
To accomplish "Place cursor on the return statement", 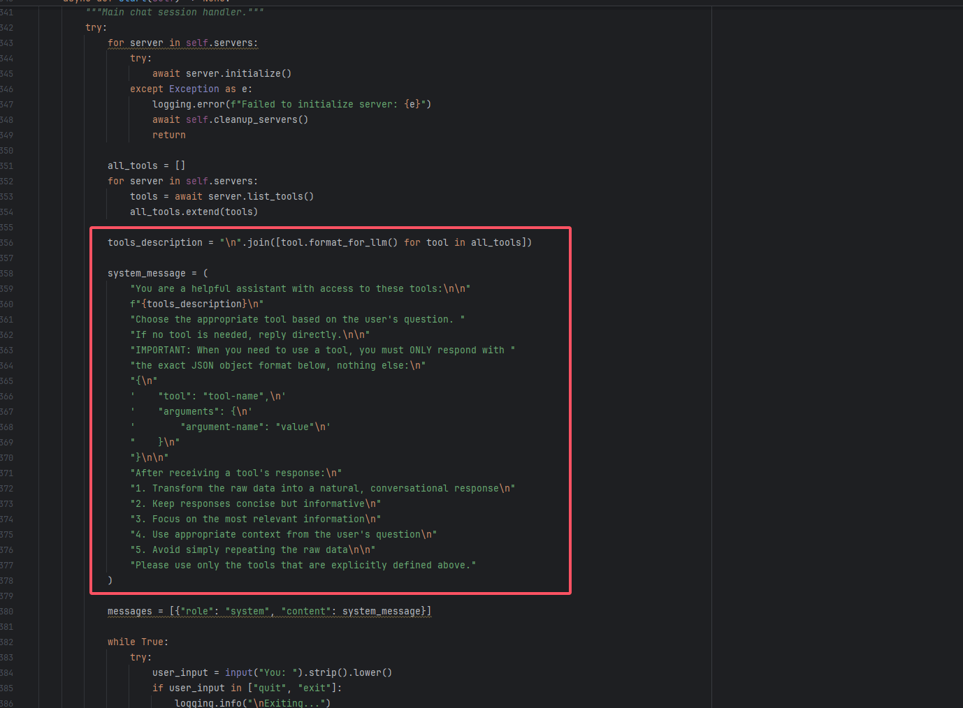I will [x=169, y=135].
